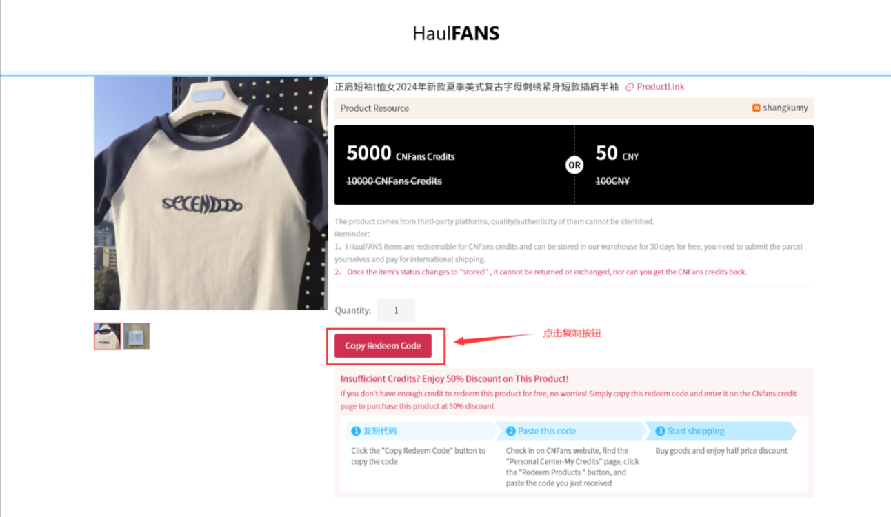Viewport: 891px width, 517px height.
Task: Click the step 3 numbered circle icon
Action: [660, 431]
